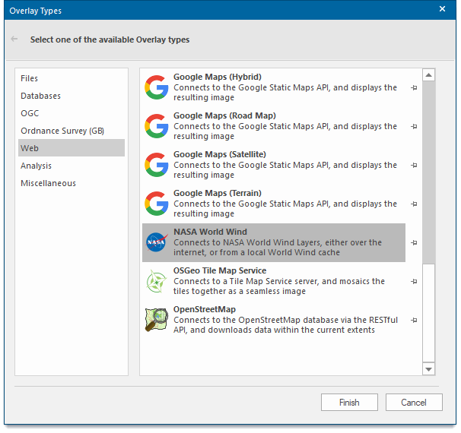
Task: Select the Web category
Action: pos(72,148)
